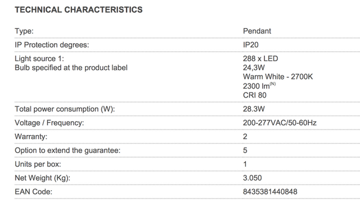
Task: Click the 288 x LED text
Action: click(260, 58)
